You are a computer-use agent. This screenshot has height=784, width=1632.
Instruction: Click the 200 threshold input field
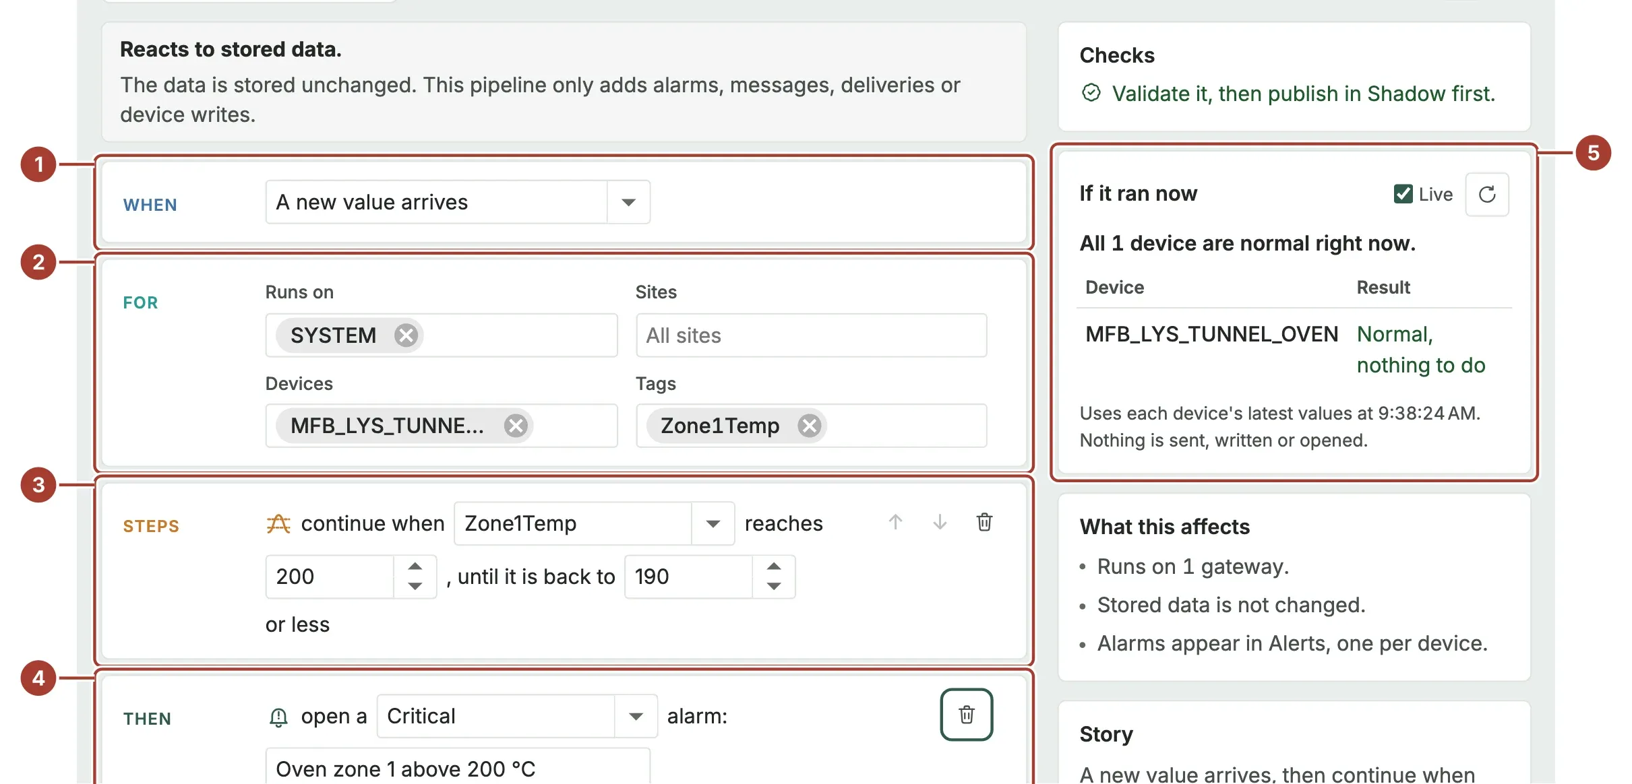[330, 577]
